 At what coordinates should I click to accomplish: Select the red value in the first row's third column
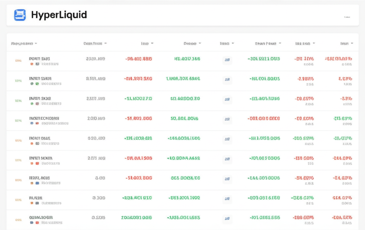(x=139, y=59)
